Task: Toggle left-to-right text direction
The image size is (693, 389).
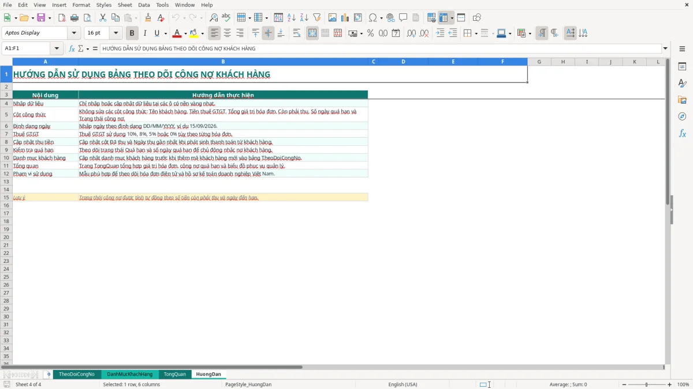Action: 542,33
